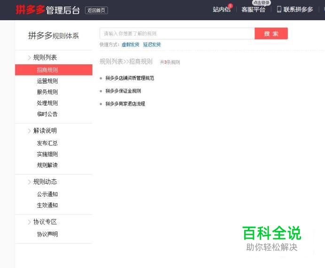
Task: Click the 返回首页 button
Action: point(96,10)
